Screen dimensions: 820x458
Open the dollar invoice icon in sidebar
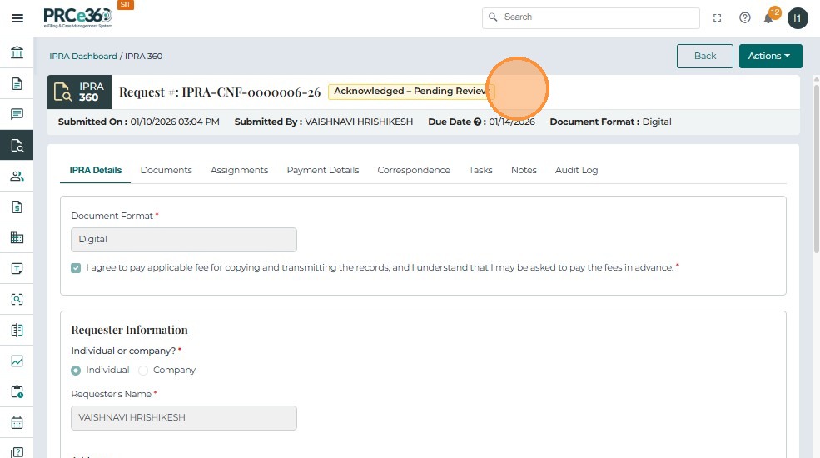(17, 207)
